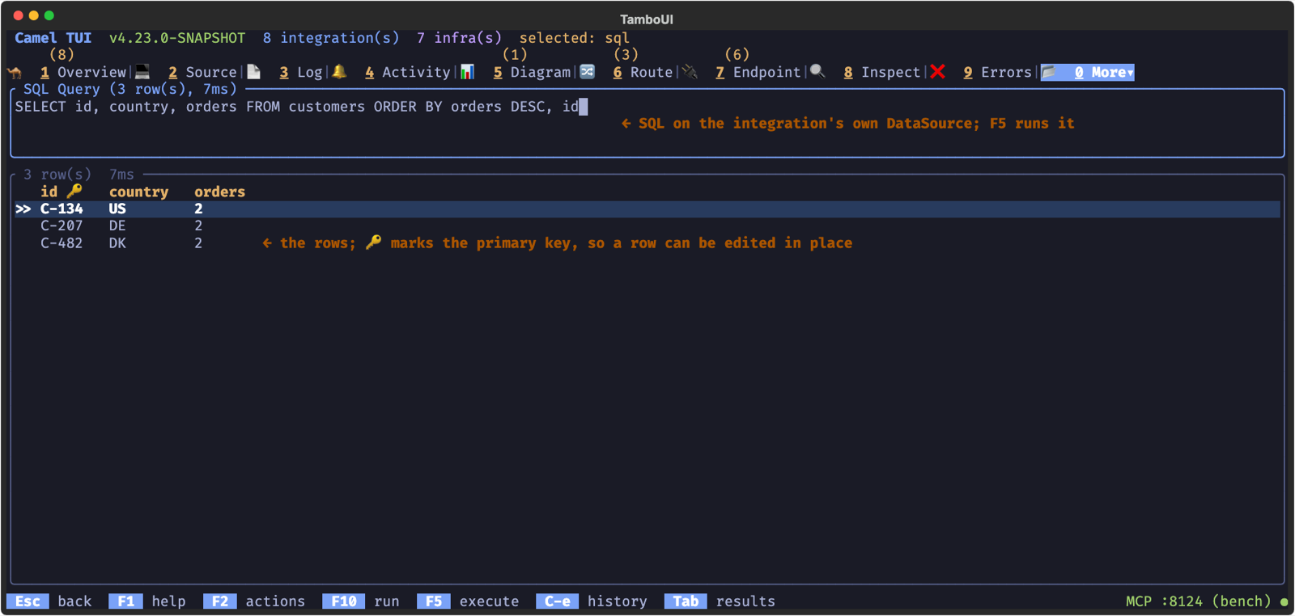Viewport: 1295px width, 616px height.
Task: Click the green MCP status dot
Action: [x=1284, y=601]
